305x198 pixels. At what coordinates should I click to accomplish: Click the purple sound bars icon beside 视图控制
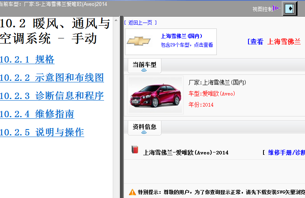[277, 8]
